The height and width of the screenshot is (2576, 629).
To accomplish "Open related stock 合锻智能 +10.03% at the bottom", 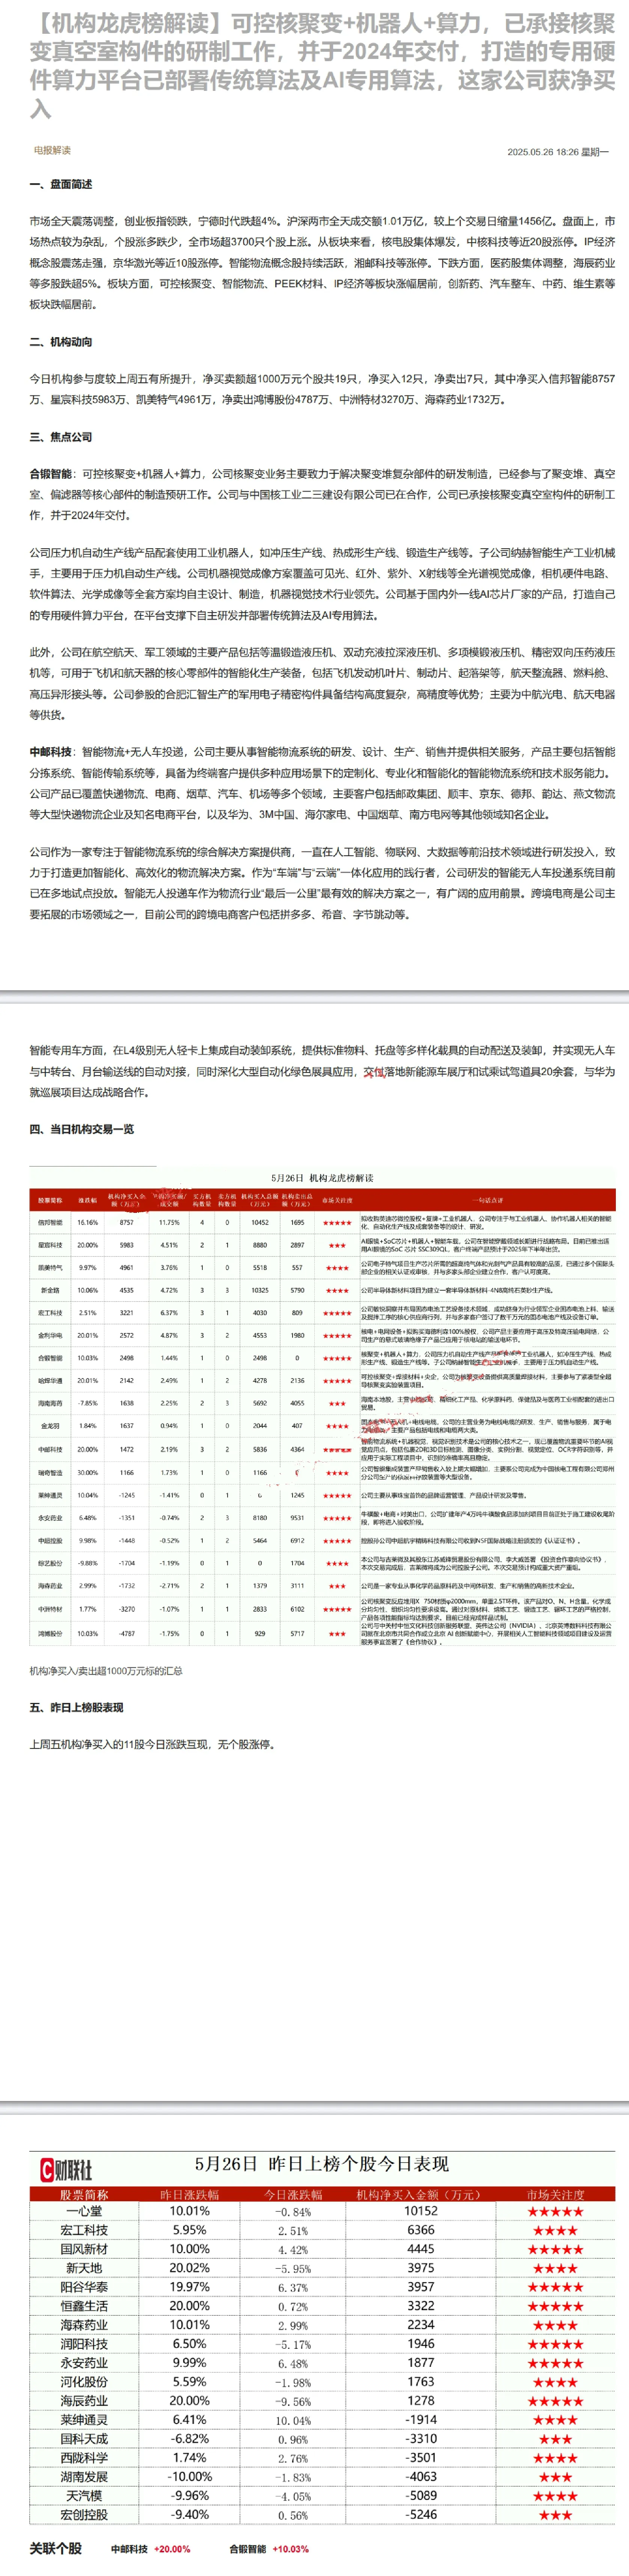I will pyautogui.click(x=269, y=2549).
